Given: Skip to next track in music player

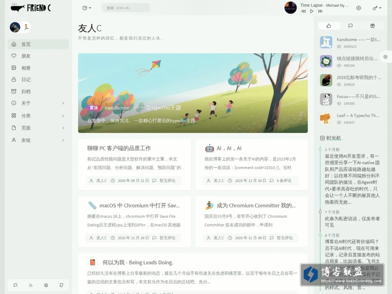Looking at the screenshot, I should [x=320, y=11].
